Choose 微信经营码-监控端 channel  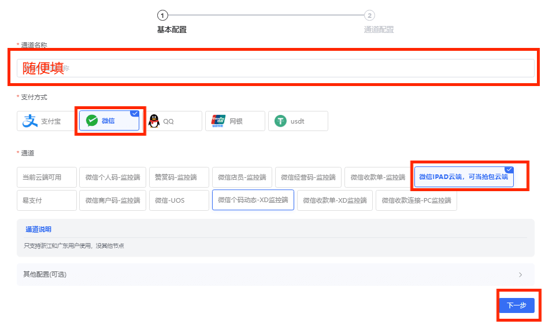[x=308, y=177]
